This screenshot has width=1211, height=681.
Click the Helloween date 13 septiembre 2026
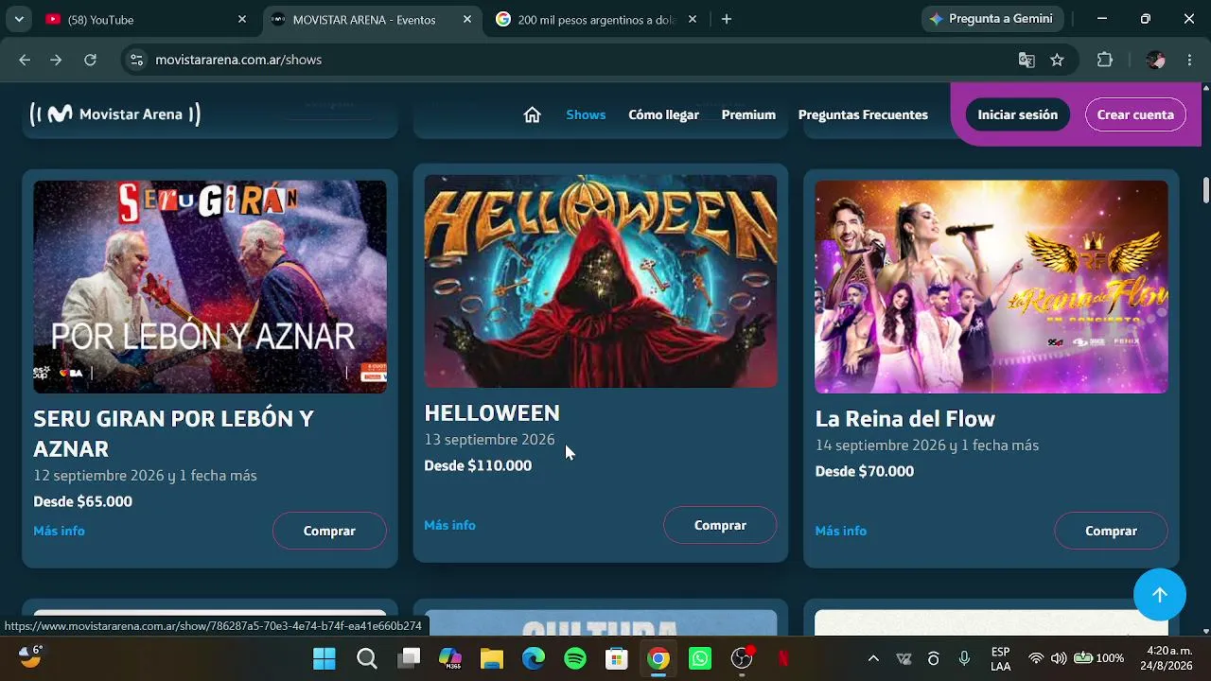click(489, 440)
